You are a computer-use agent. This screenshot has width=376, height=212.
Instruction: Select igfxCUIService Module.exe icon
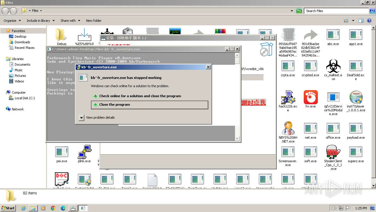click(333, 103)
